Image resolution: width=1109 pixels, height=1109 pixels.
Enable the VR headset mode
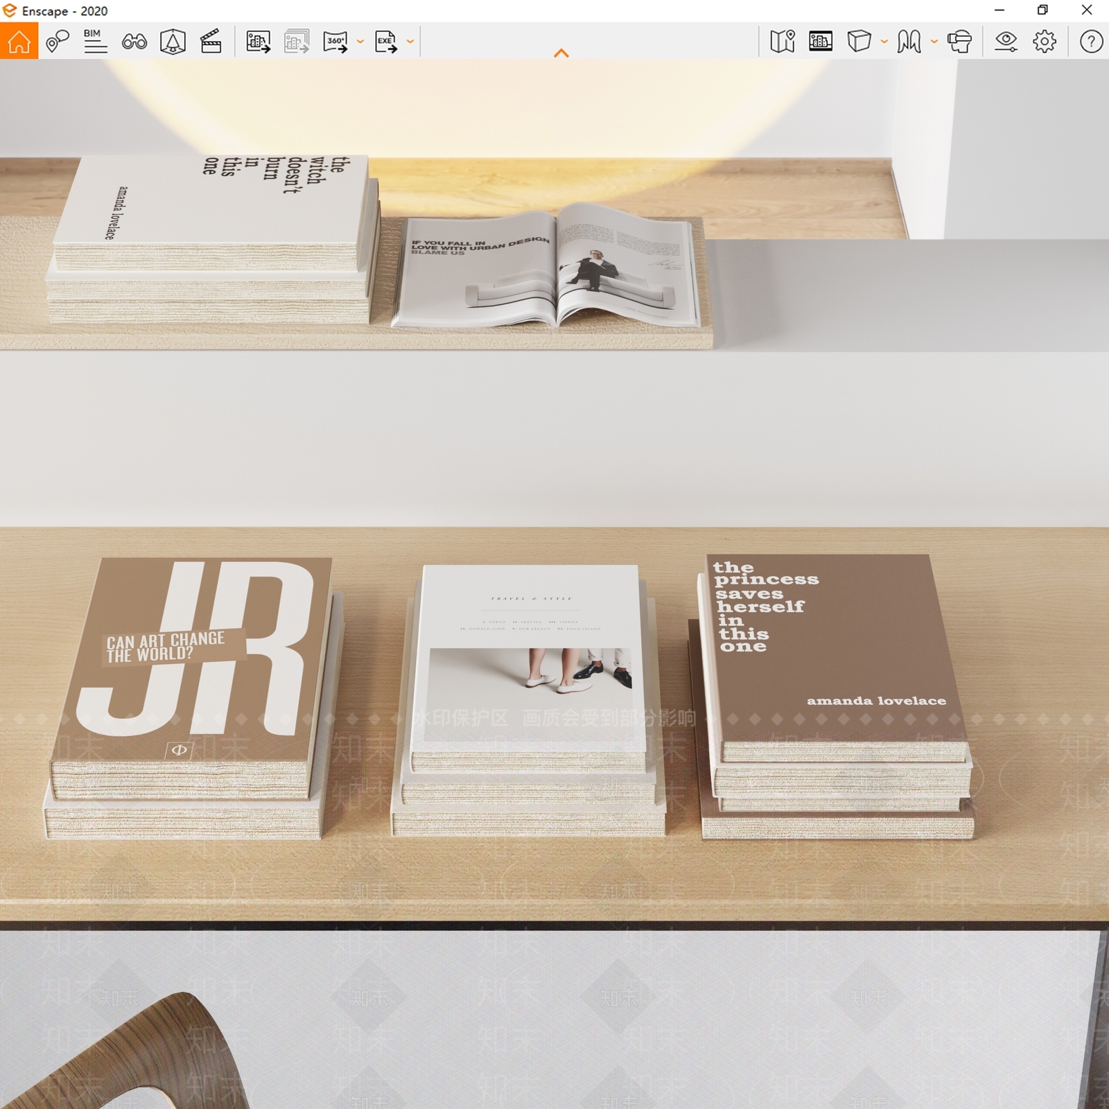tap(959, 42)
